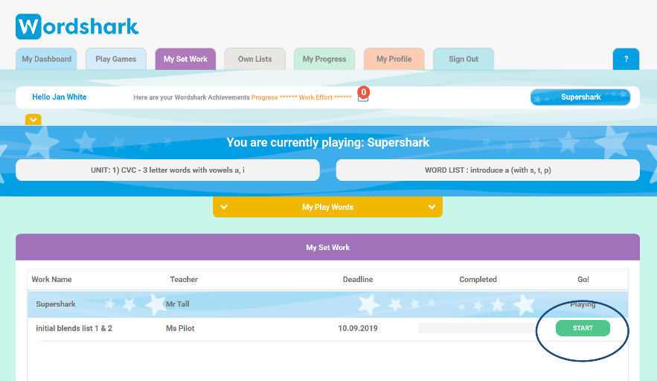
Task: Click teacher name Ms Pilot
Action: (x=180, y=328)
